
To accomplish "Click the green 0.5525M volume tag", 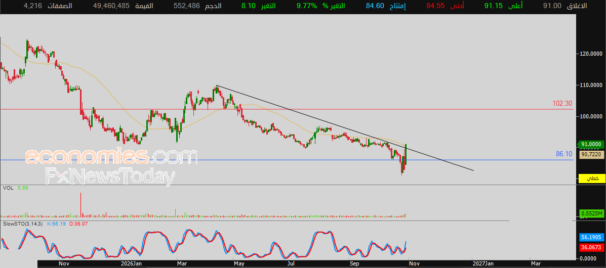I will click(591, 213).
